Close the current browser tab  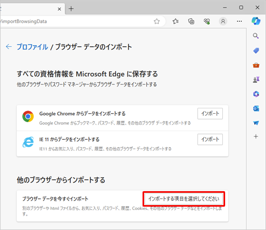click(60, 9)
